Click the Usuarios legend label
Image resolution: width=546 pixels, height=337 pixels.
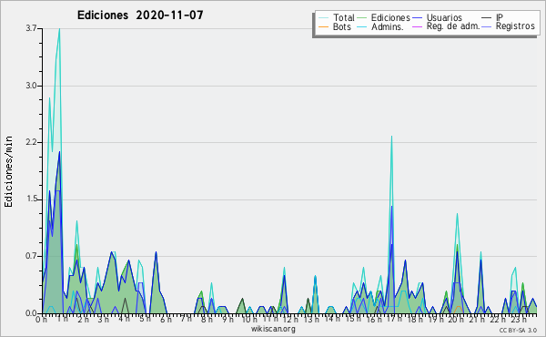444,17
